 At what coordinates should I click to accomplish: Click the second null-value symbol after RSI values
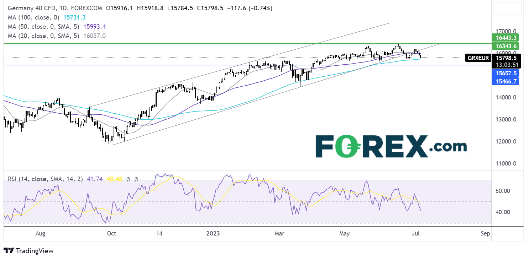[x=136, y=180]
